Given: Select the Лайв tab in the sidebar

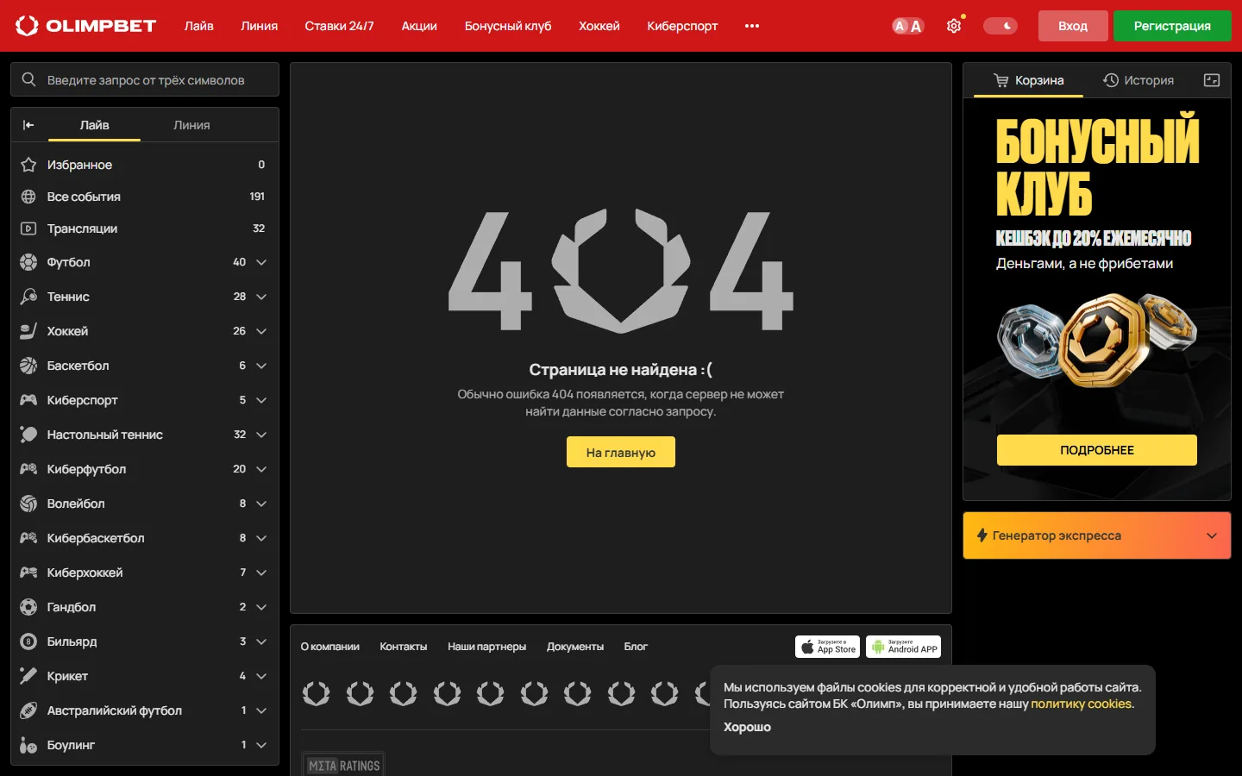Looking at the screenshot, I should [94, 125].
